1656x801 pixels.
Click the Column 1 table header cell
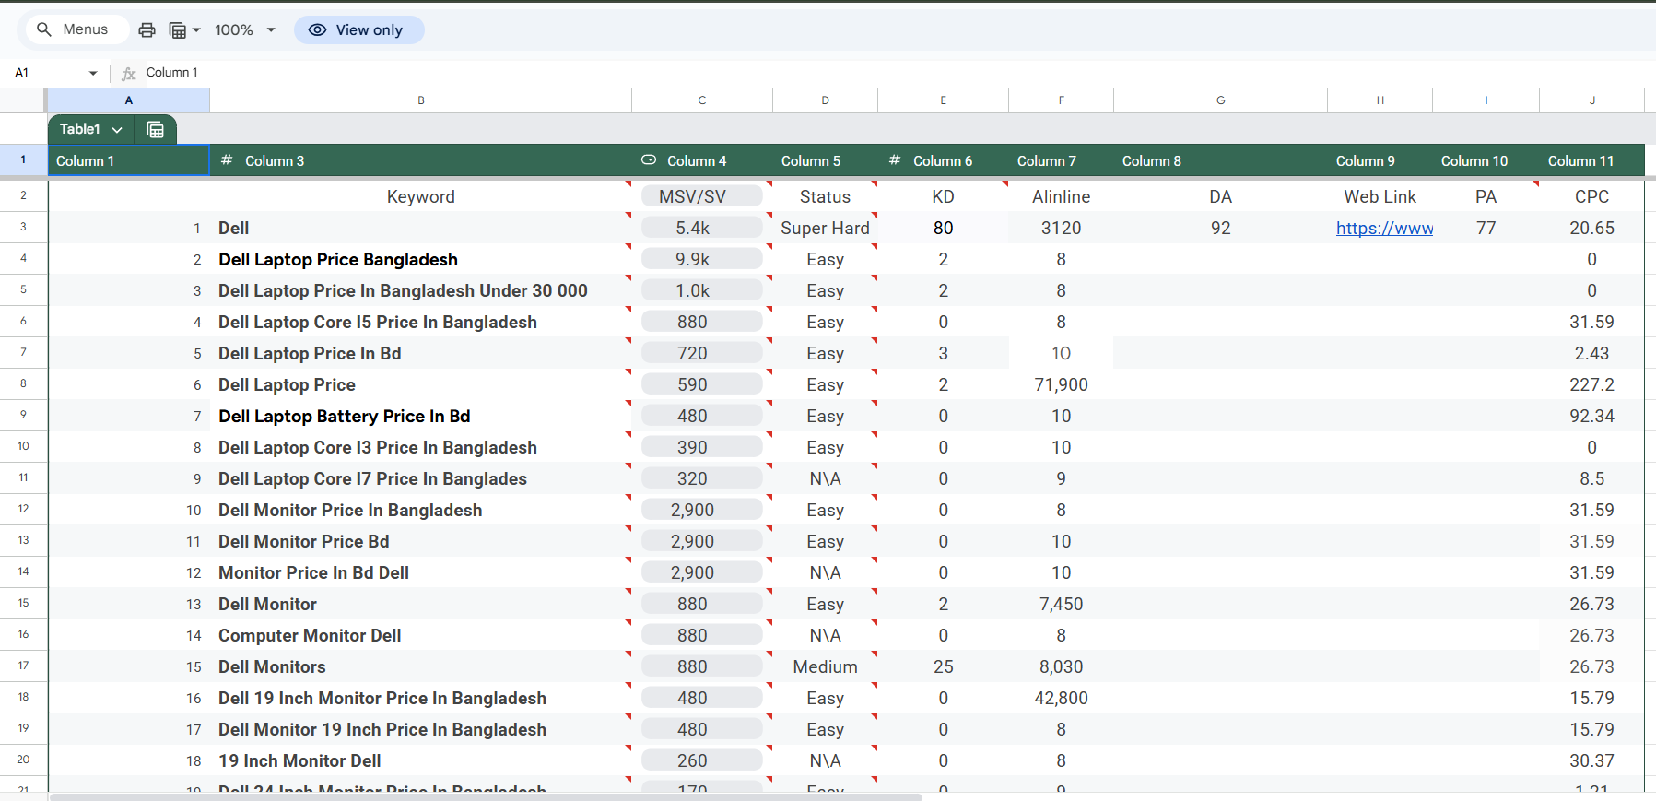click(x=129, y=160)
